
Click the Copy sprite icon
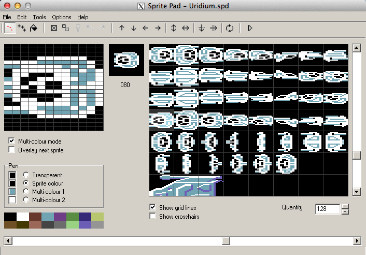tap(66, 28)
